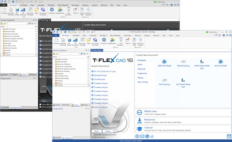Click the Create... button

point(108,131)
